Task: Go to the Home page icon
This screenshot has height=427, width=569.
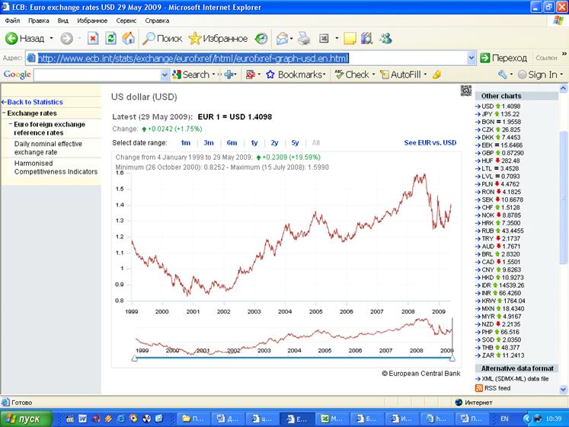Action: click(129, 38)
